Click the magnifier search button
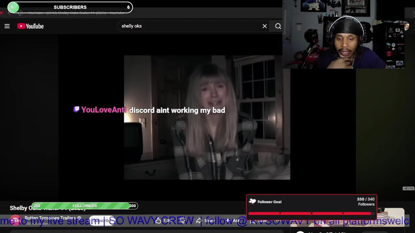Image resolution: width=415 pixels, height=233 pixels. [278, 26]
